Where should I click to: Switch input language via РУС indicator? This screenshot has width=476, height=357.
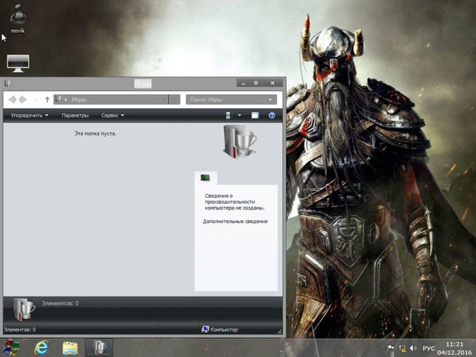pos(428,348)
